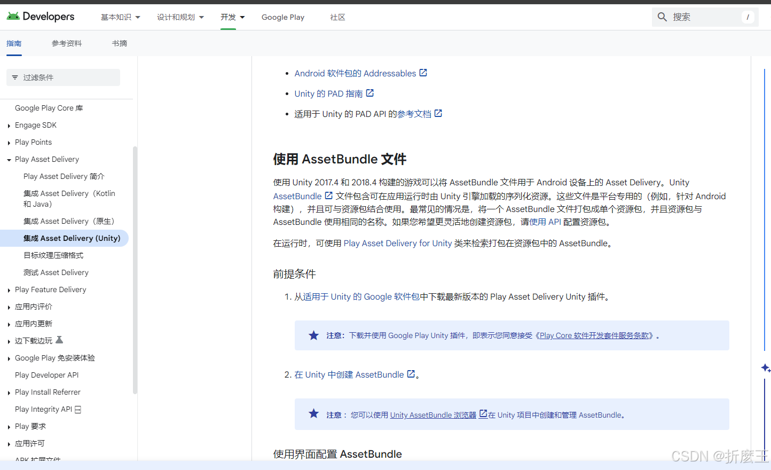Switch to the 指南 tab
This screenshot has height=470, width=771.
pos(14,43)
